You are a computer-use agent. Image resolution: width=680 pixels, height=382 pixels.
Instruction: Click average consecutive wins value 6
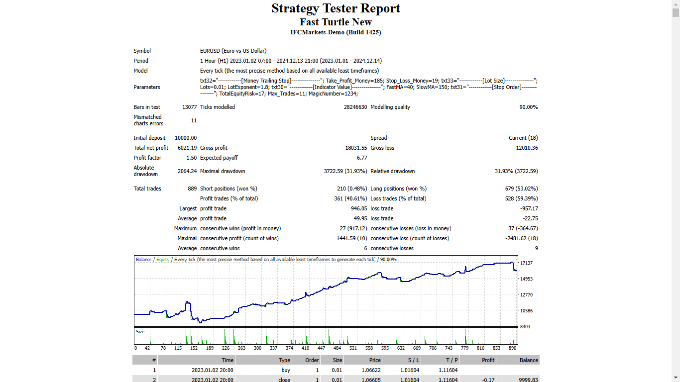tap(365, 248)
